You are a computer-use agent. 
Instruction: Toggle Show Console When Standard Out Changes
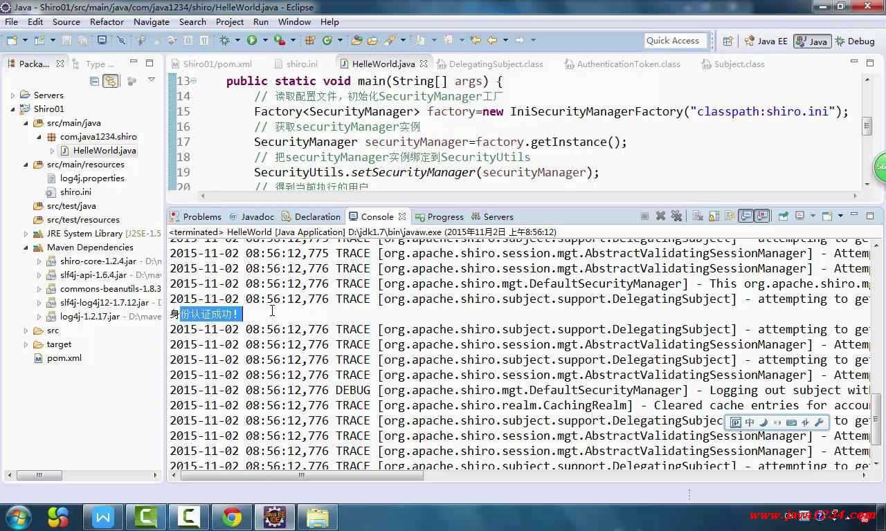pos(745,216)
